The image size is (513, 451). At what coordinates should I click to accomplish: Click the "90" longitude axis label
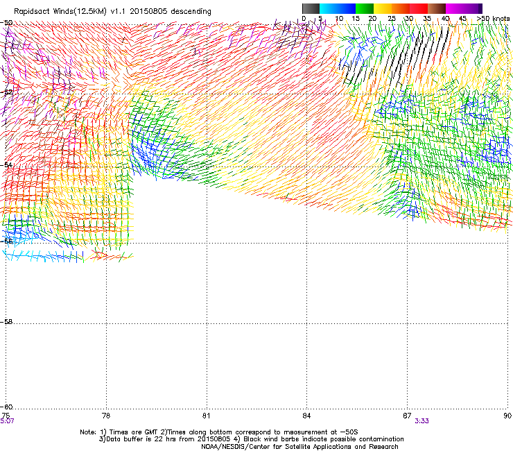pos(507,416)
